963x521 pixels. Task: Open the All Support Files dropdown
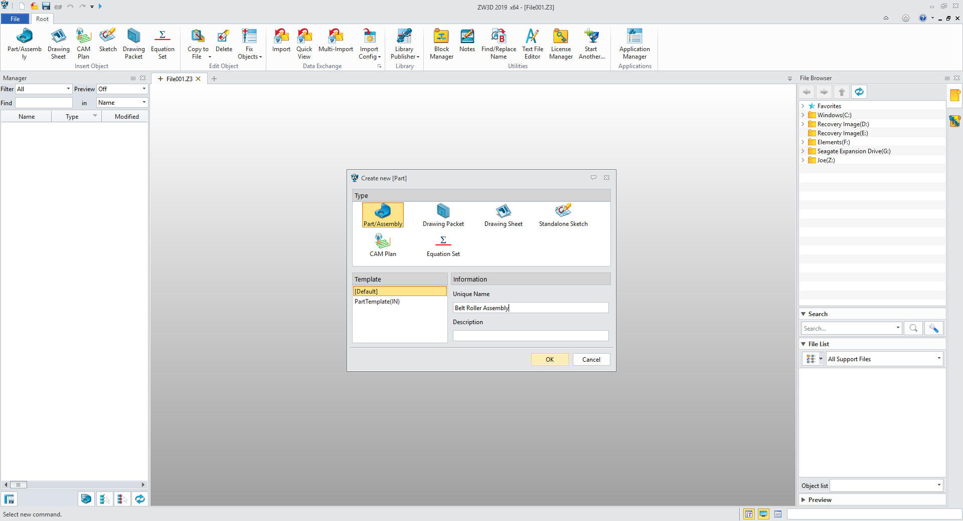(x=884, y=359)
